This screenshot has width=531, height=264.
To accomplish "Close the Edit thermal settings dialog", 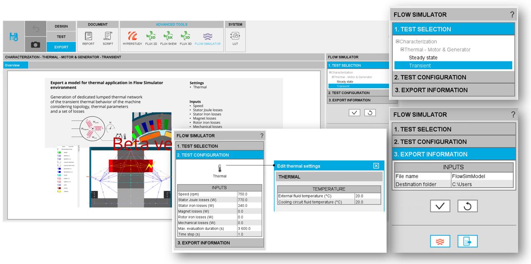I will (x=376, y=166).
